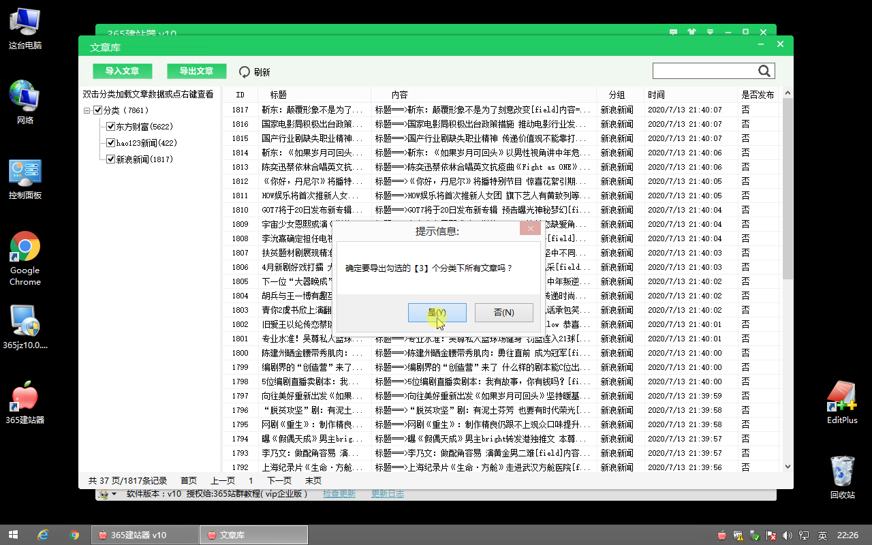Image resolution: width=872 pixels, height=545 pixels.
Task: Uncheck the 分类 (7861) root checkbox
Action: click(x=97, y=110)
